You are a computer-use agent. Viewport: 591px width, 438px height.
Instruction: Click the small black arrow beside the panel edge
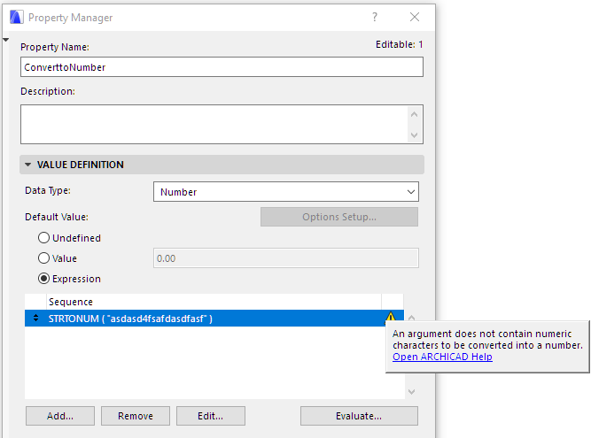(x=5, y=40)
